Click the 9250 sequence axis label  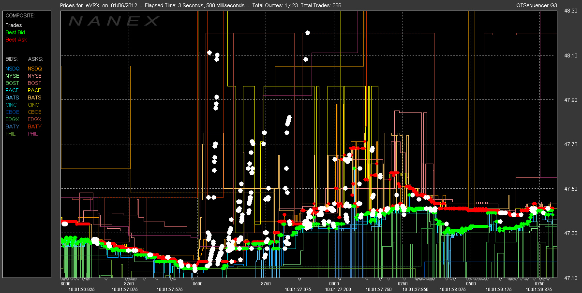point(403,284)
